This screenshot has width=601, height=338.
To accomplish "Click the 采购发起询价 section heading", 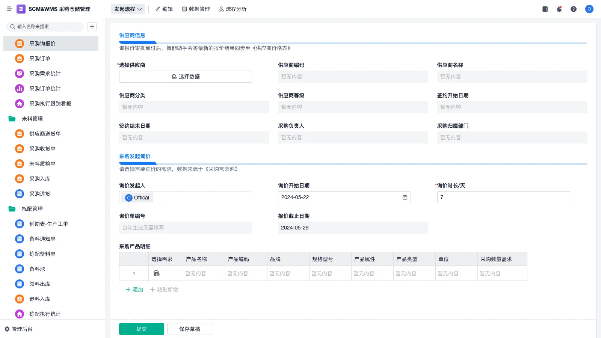I will click(x=135, y=156).
